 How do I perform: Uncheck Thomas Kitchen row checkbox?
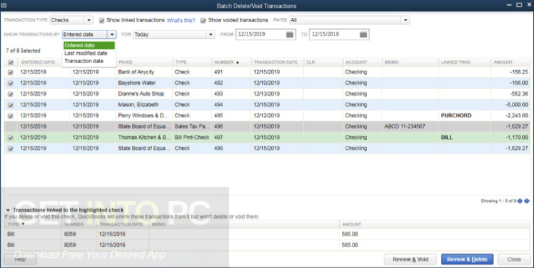10,137
